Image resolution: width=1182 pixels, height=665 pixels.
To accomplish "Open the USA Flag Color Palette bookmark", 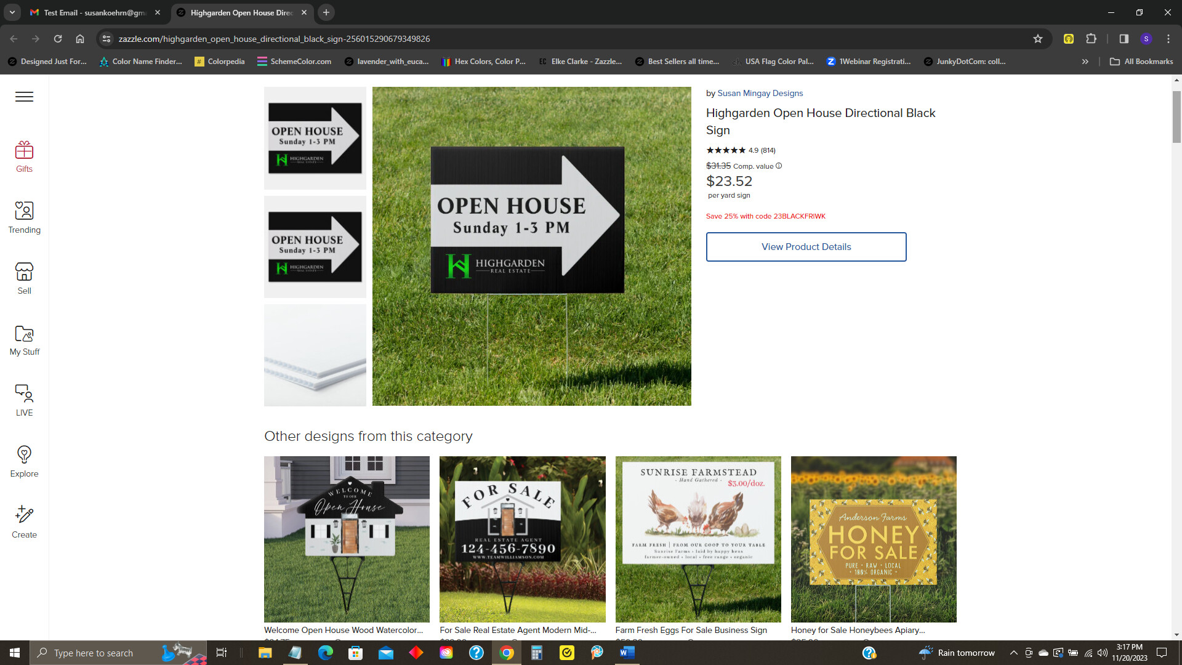I will pos(773,62).
